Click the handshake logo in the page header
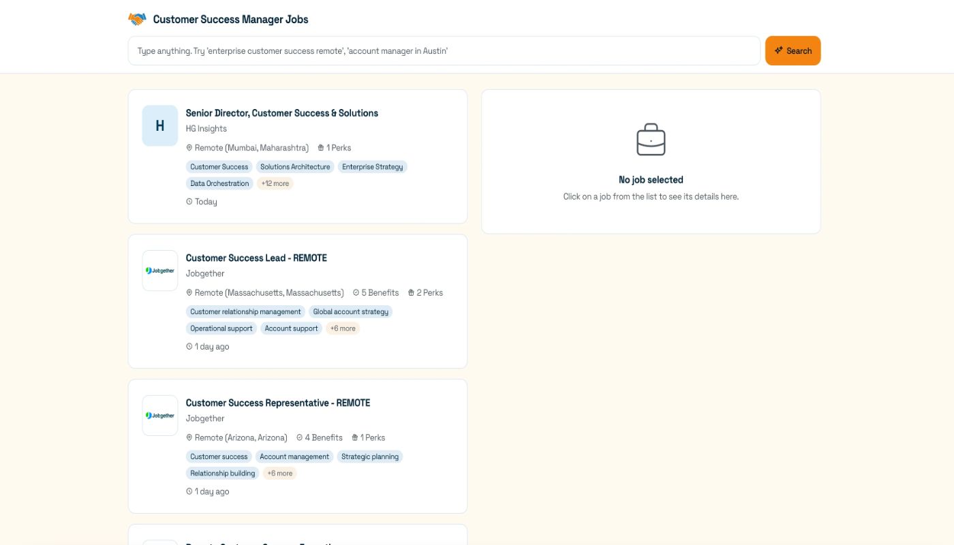 [137, 19]
